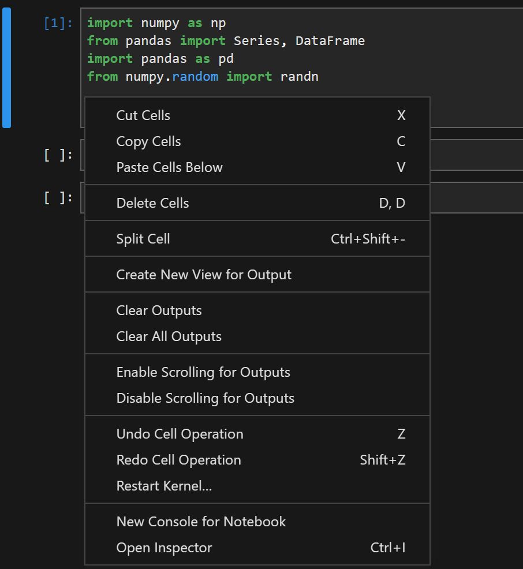
Task: Click the [1] execution count label
Action: (58, 23)
